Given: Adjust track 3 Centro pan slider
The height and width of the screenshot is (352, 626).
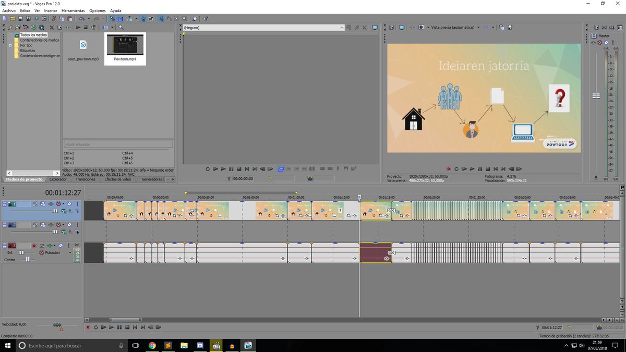Looking at the screenshot, I should (x=28, y=259).
